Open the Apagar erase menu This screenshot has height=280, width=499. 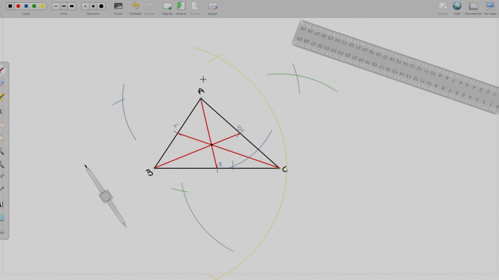[212, 8]
